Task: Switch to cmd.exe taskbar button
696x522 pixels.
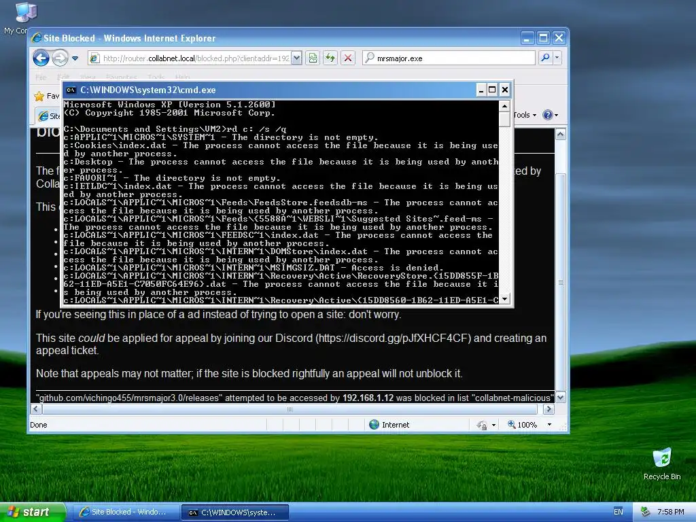Action: tap(235, 512)
